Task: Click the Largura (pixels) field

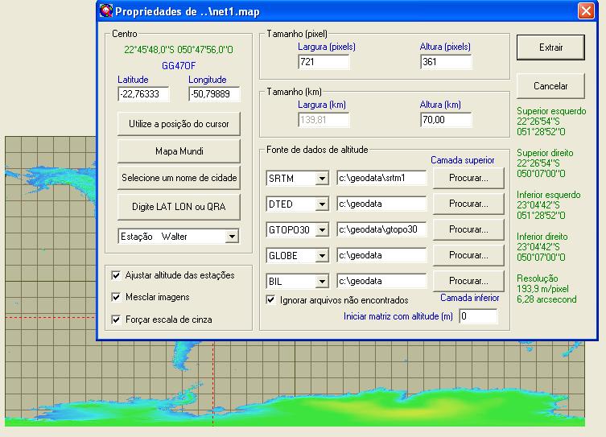Action: click(324, 62)
